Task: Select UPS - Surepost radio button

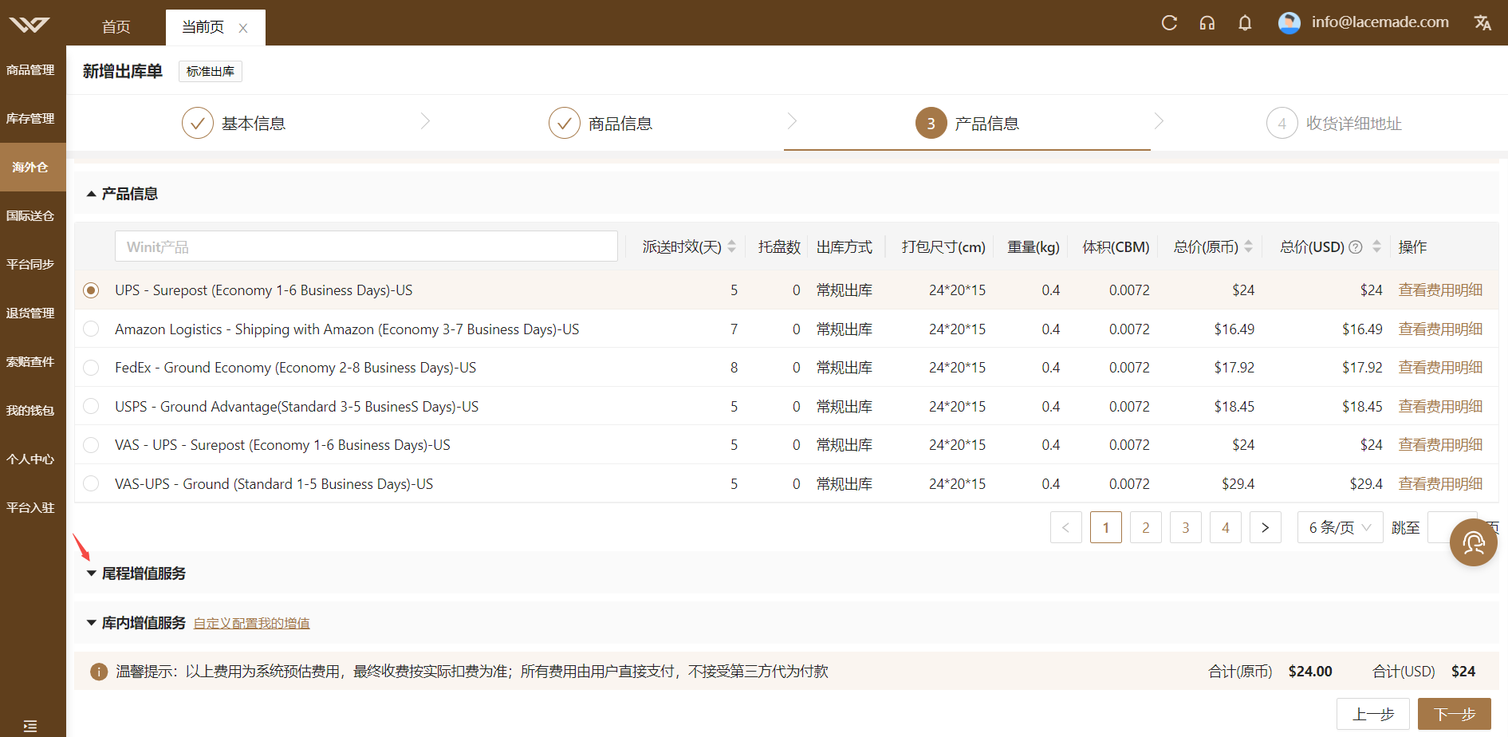Action: [x=91, y=290]
